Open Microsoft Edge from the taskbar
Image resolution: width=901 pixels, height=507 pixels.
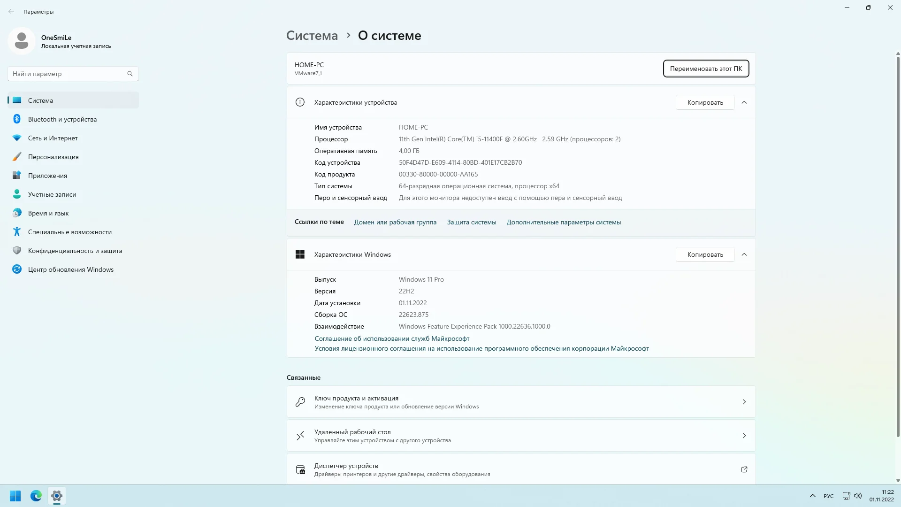pyautogui.click(x=36, y=496)
